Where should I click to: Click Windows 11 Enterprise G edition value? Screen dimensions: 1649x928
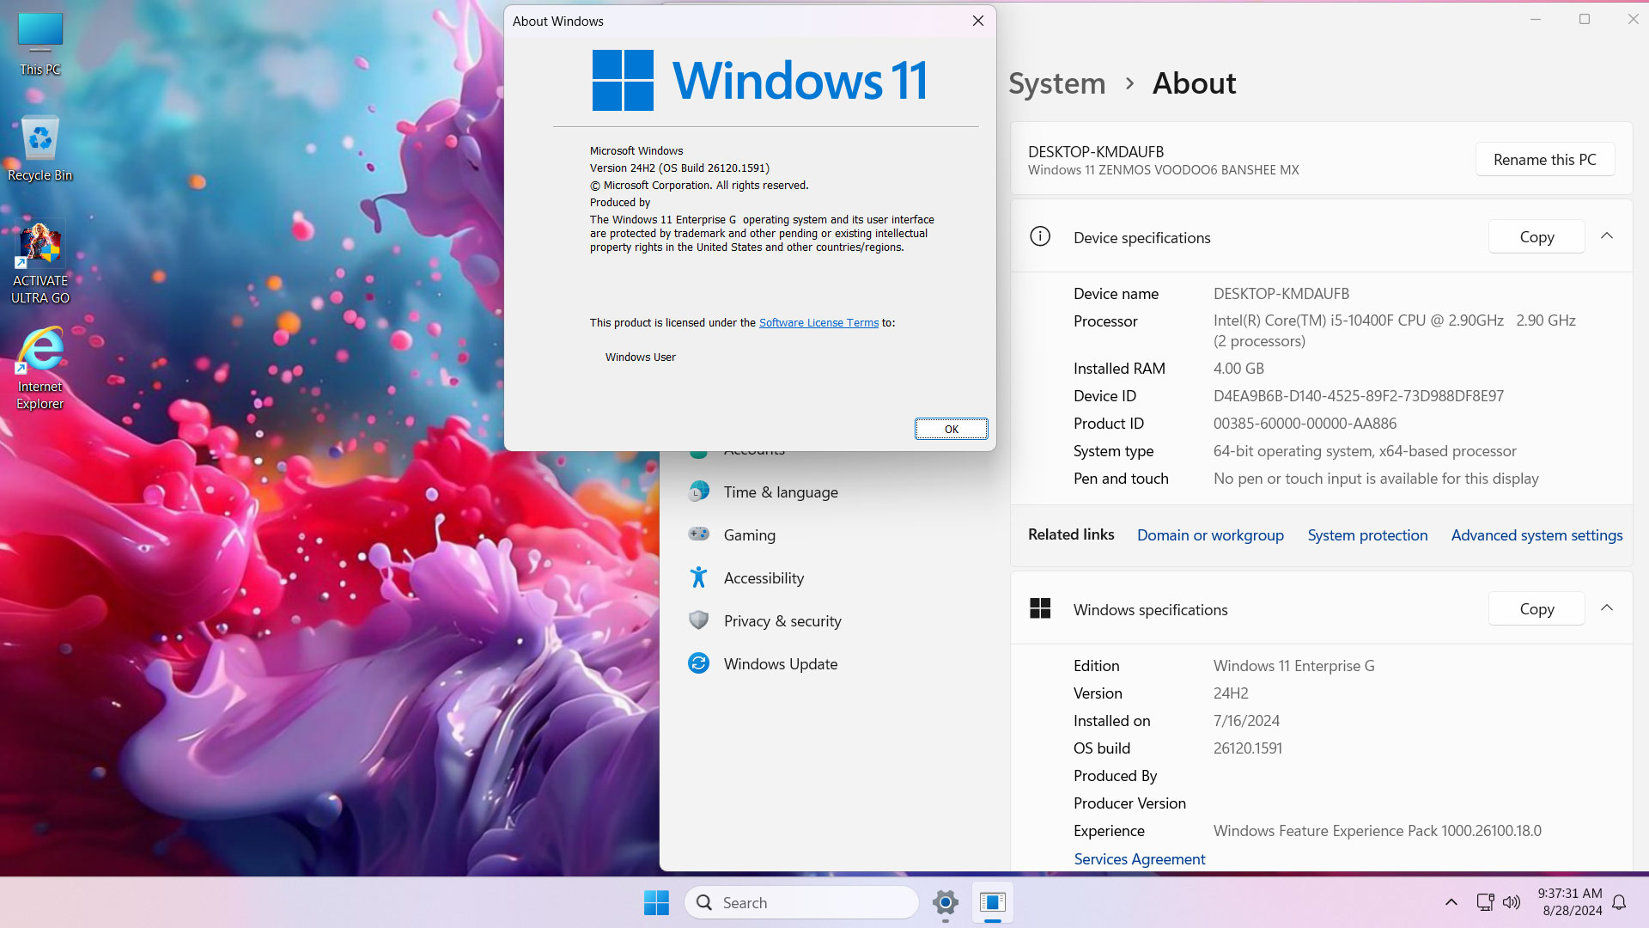coord(1293,666)
